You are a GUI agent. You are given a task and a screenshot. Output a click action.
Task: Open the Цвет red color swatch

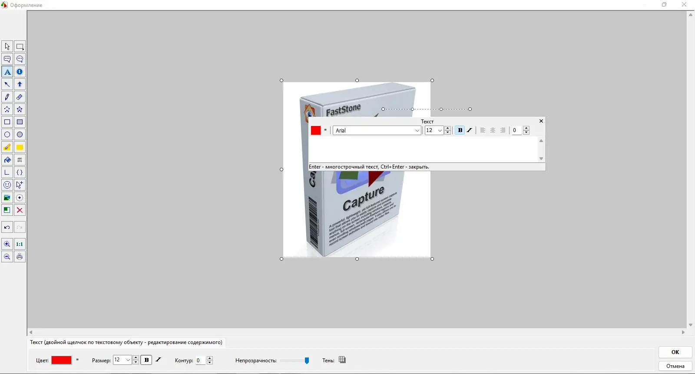pyautogui.click(x=61, y=360)
